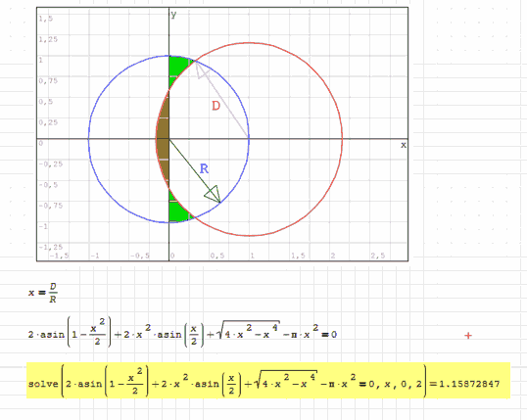Viewport: 527px width, 420px height.
Task: Select the green arrowhead on R vector
Action: click(x=213, y=194)
